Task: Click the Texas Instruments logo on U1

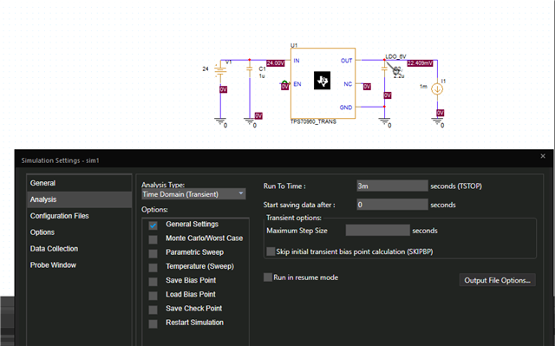Action: [322, 81]
